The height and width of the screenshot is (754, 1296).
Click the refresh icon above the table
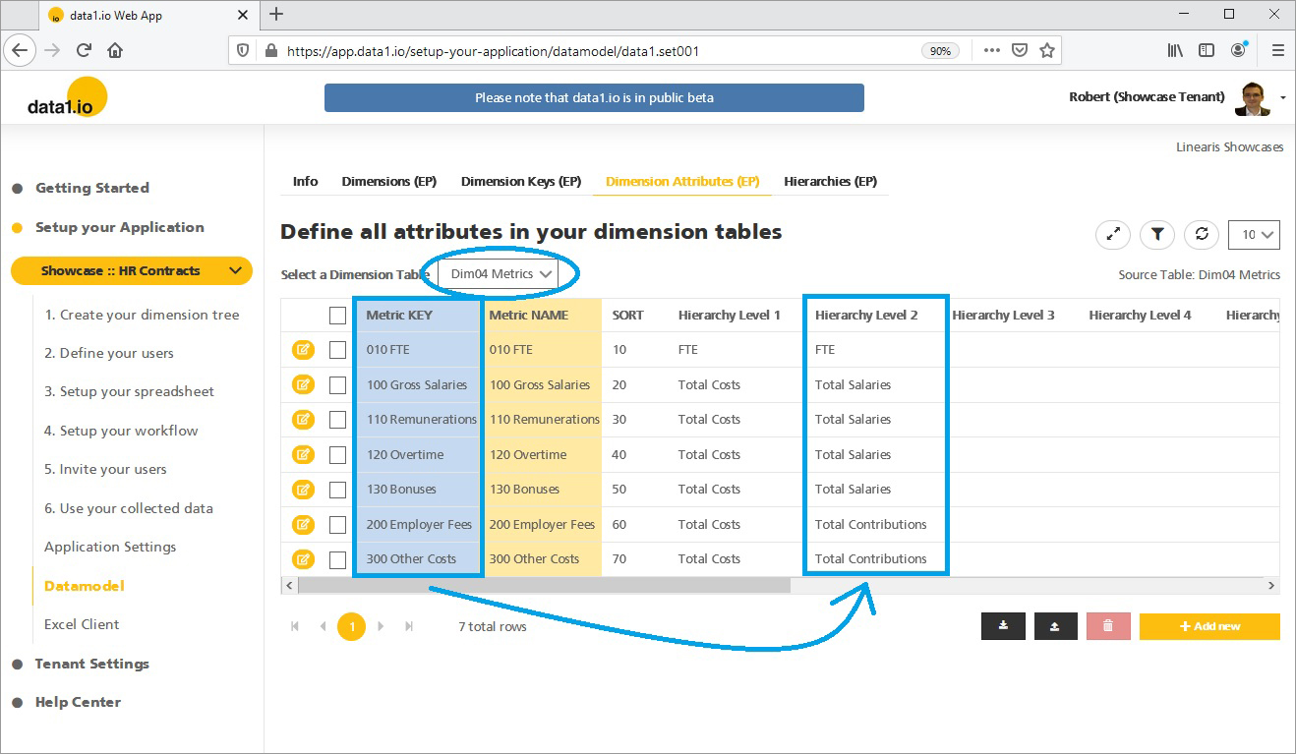coord(1201,235)
